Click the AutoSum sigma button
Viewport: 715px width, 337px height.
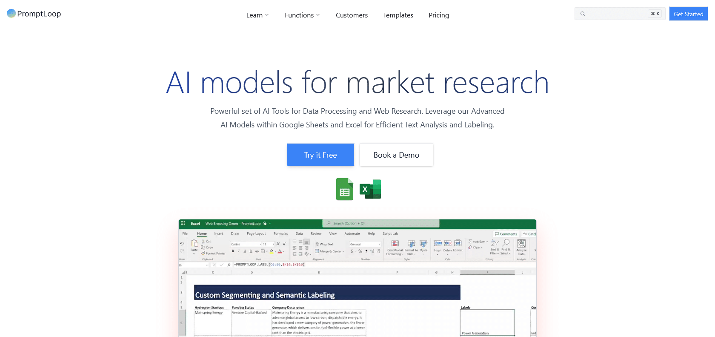[478, 242]
